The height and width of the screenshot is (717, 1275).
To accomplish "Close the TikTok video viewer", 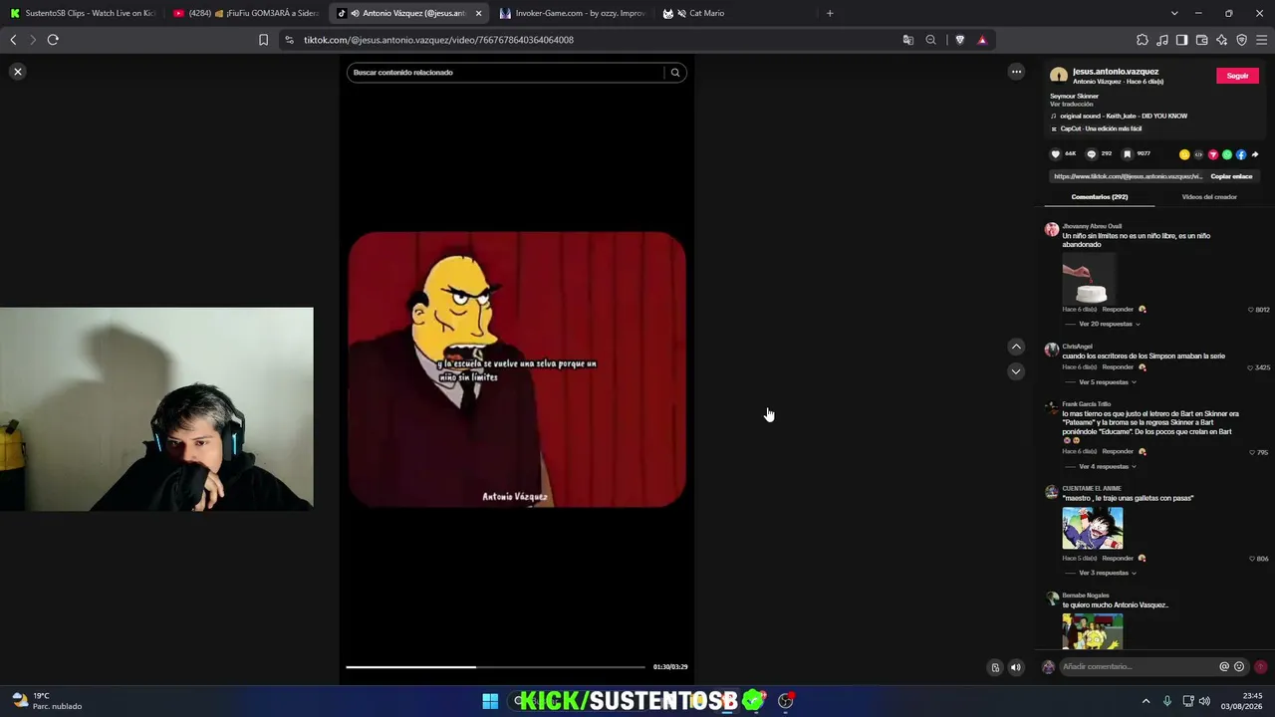I will 18,72.
